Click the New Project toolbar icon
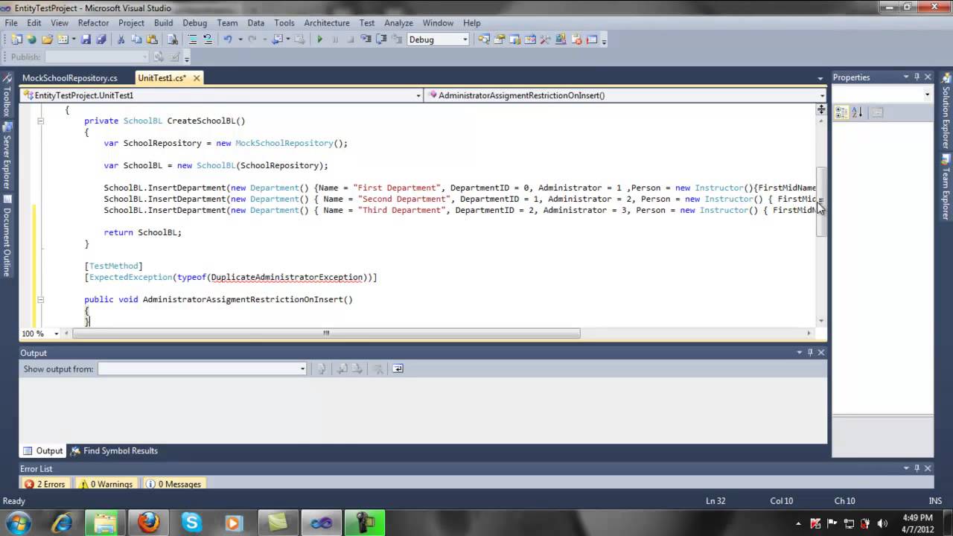This screenshot has width=953, height=536. point(16,39)
